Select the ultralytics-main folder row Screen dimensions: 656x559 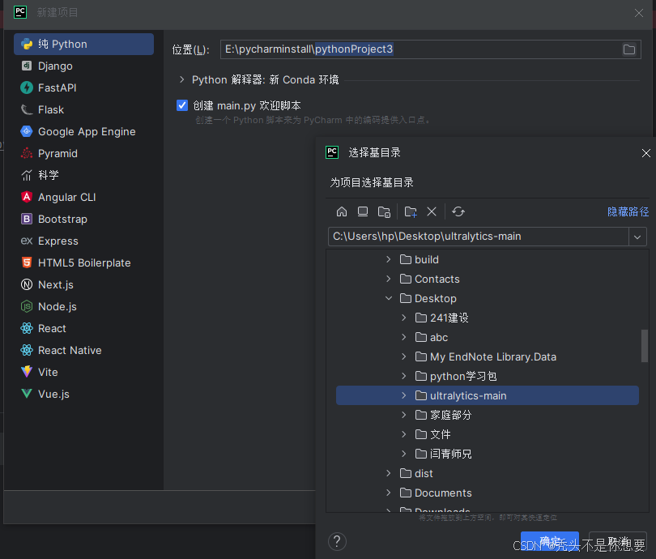pos(488,395)
